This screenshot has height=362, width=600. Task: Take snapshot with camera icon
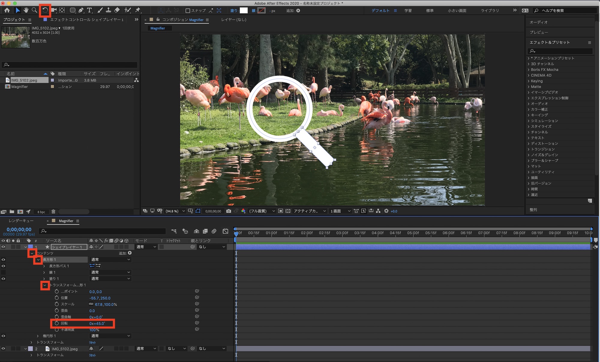click(229, 211)
